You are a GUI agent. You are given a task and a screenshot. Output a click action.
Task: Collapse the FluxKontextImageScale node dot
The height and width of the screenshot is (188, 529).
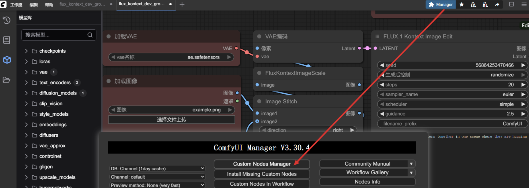click(259, 73)
